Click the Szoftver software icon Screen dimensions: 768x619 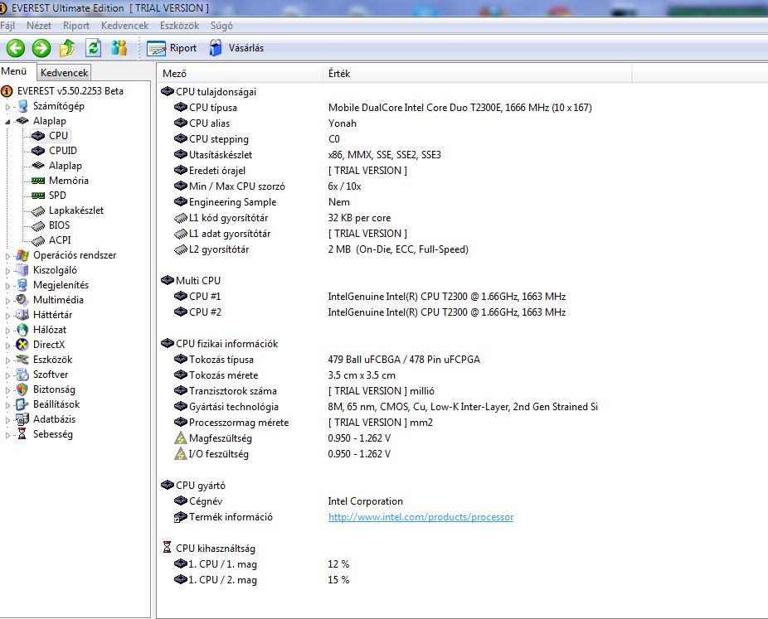click(22, 375)
